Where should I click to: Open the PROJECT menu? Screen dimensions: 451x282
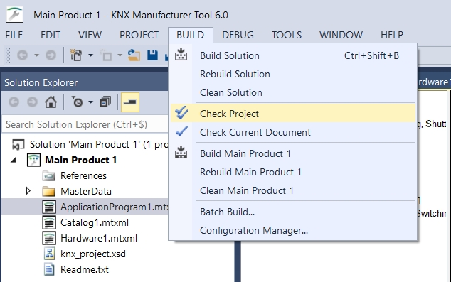click(139, 35)
